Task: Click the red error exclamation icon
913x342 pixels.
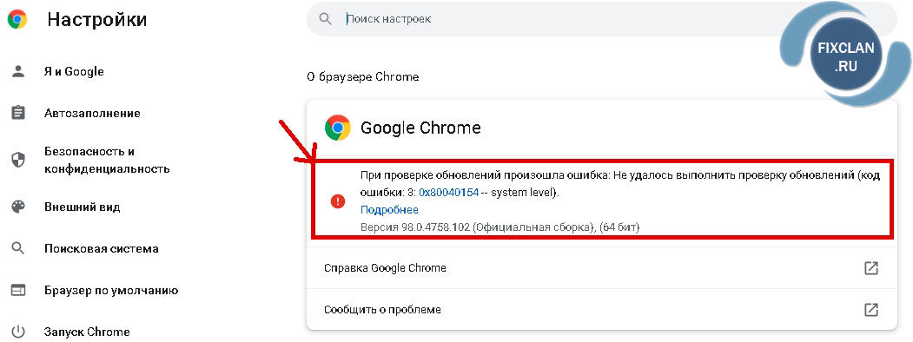Action: point(338,201)
